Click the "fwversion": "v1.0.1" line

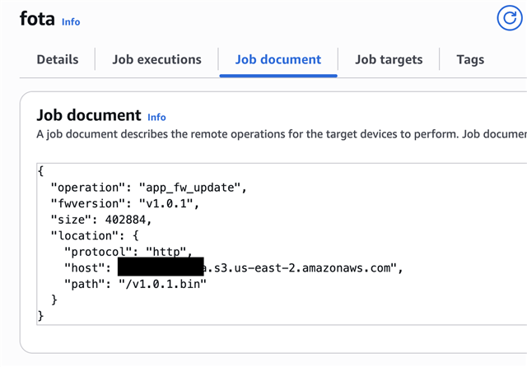(124, 203)
